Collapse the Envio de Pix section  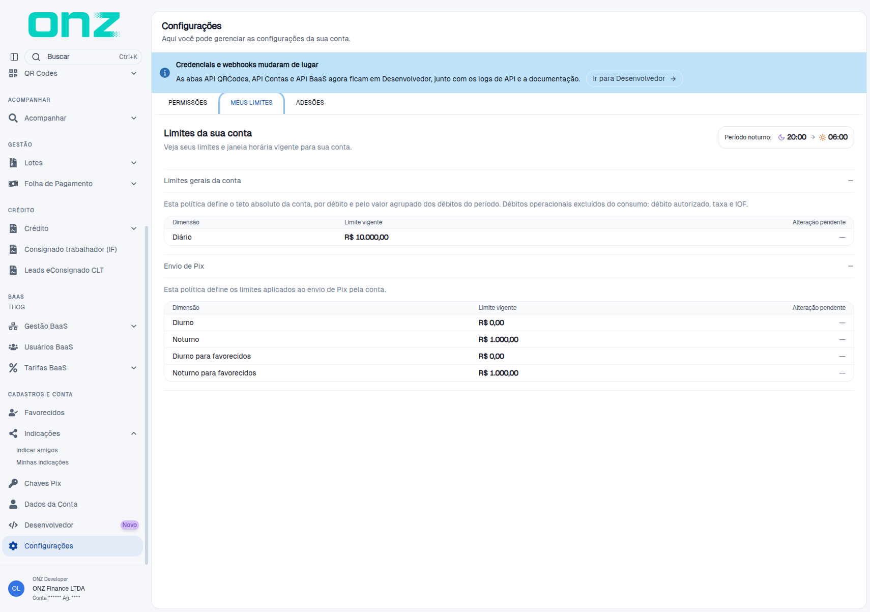(x=850, y=266)
